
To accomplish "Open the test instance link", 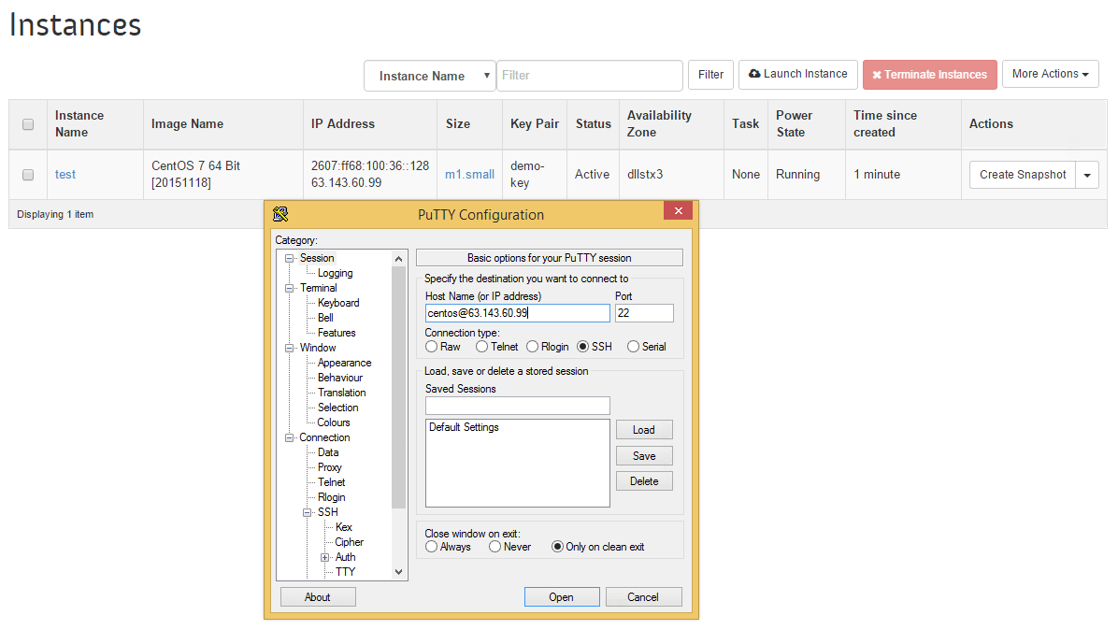I will click(x=64, y=175).
